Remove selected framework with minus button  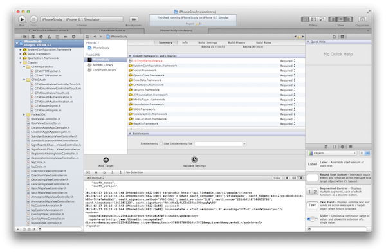tap(138, 129)
